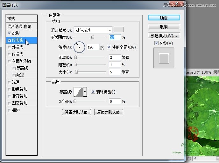Click the 不透明度 slider handle

(93, 37)
